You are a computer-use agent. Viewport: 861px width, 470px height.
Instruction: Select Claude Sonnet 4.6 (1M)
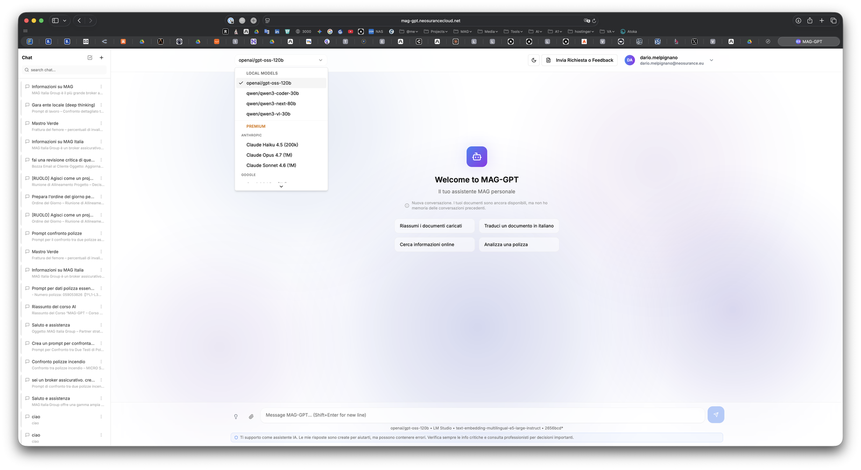pos(281,165)
